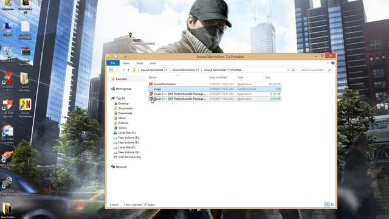Open Network in the navigation pane
The width and height of the screenshot is (389, 219).
click(121, 167)
